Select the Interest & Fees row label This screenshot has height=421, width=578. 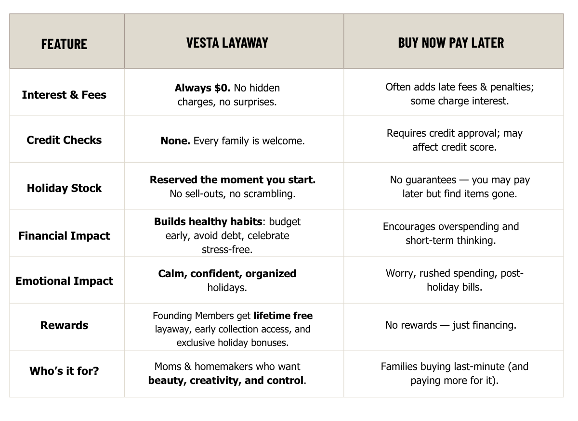click(x=64, y=95)
